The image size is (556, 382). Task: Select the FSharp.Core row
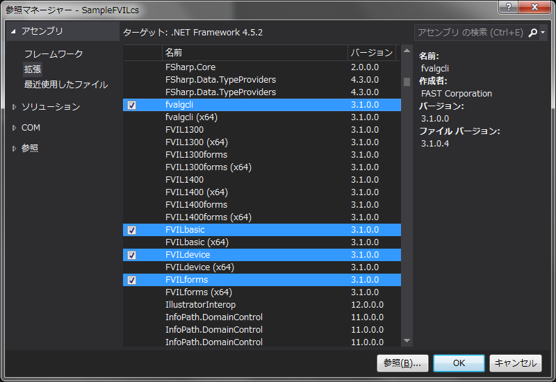(262, 67)
